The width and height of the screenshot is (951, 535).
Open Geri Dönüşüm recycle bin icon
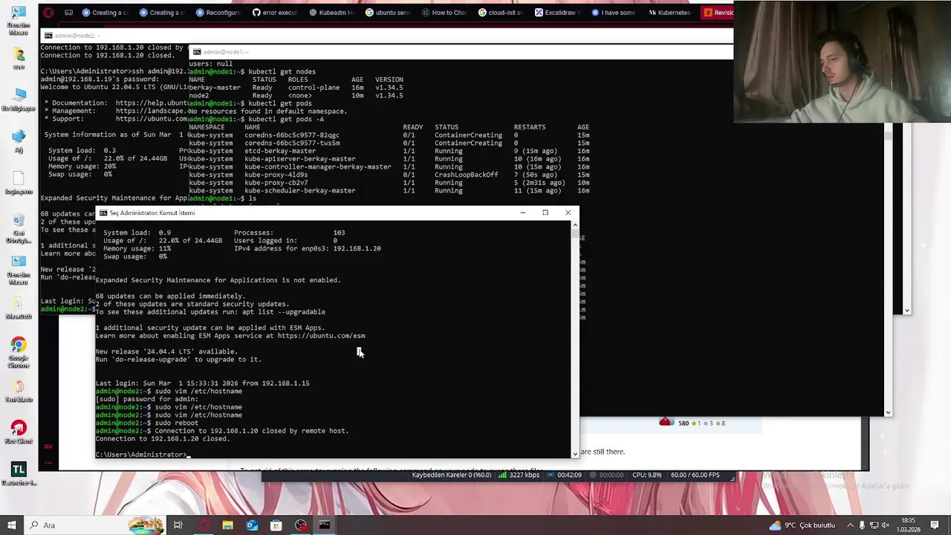pos(19,228)
